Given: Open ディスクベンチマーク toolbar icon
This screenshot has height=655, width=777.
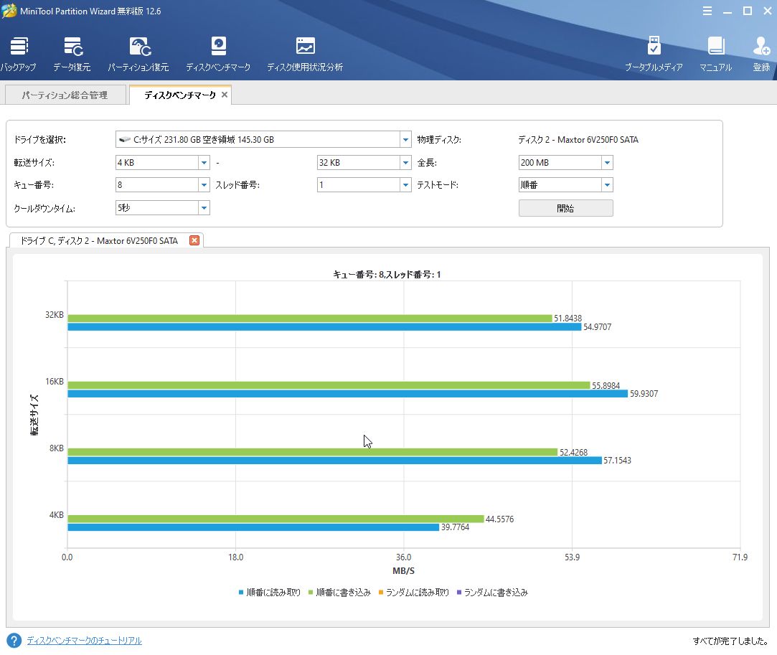Looking at the screenshot, I should (218, 54).
